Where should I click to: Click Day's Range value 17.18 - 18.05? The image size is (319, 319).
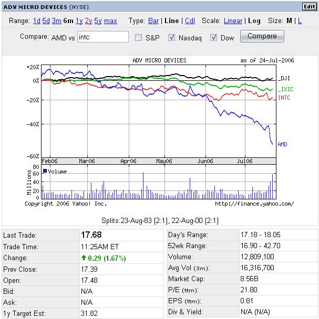tap(261, 235)
